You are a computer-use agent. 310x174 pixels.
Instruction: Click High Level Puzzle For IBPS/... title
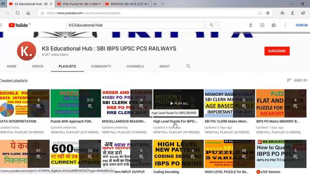pos(175,121)
